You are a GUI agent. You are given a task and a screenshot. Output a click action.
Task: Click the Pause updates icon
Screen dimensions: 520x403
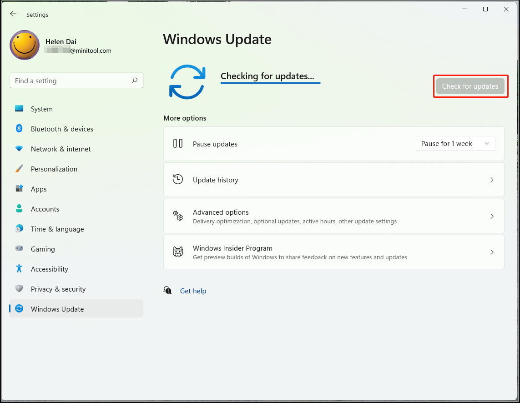pyautogui.click(x=178, y=143)
